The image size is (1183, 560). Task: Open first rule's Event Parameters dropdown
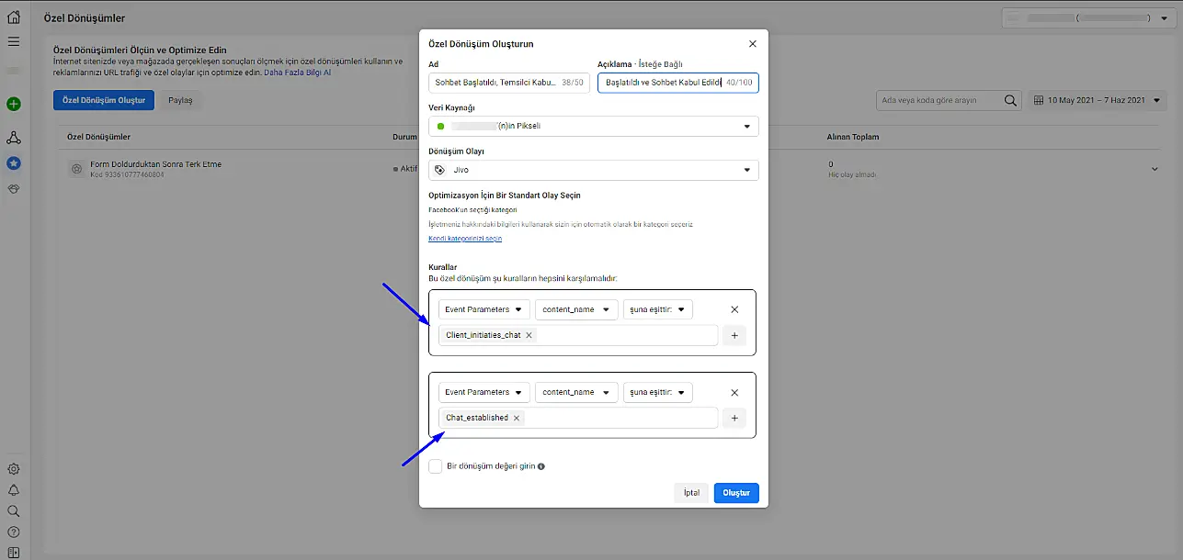pos(483,310)
